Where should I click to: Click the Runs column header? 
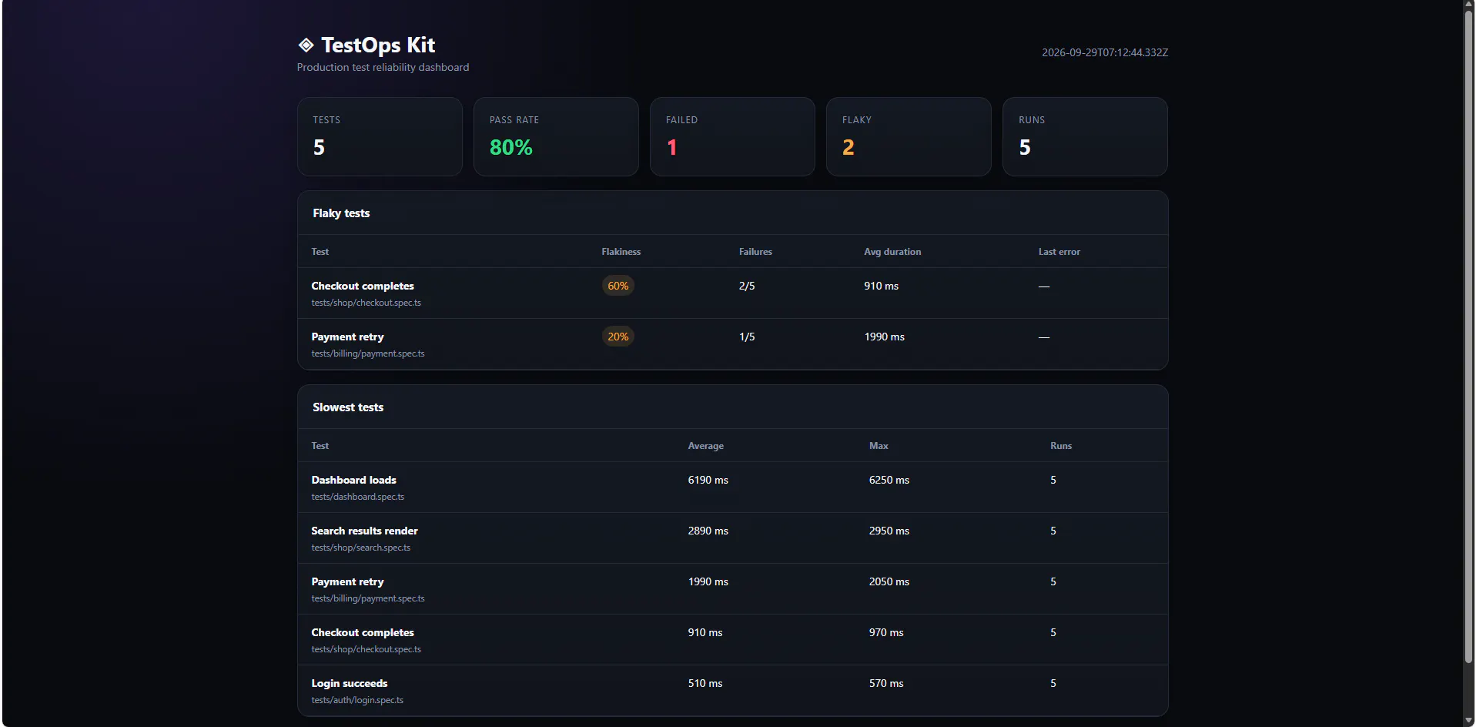1061,446
